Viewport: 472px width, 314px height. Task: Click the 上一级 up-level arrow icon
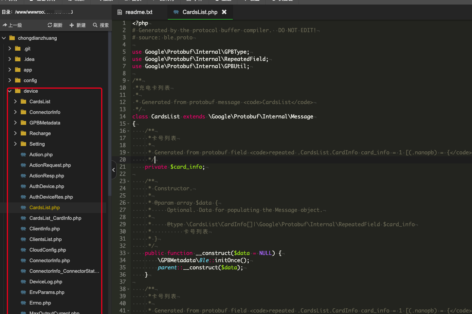[5, 25]
